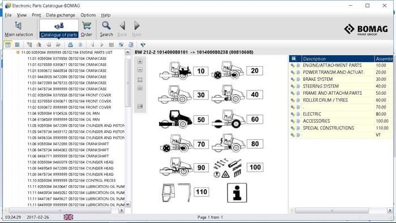The image size is (396, 223).
Task: Click the cabin image for group 110
Action: pos(176,193)
